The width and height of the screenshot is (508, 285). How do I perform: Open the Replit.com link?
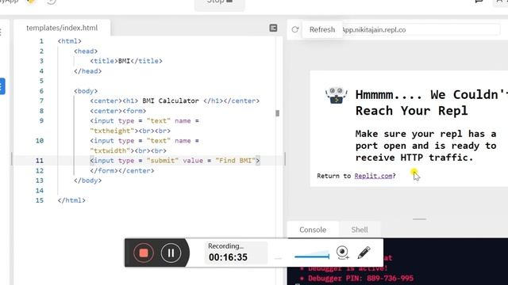pos(373,176)
